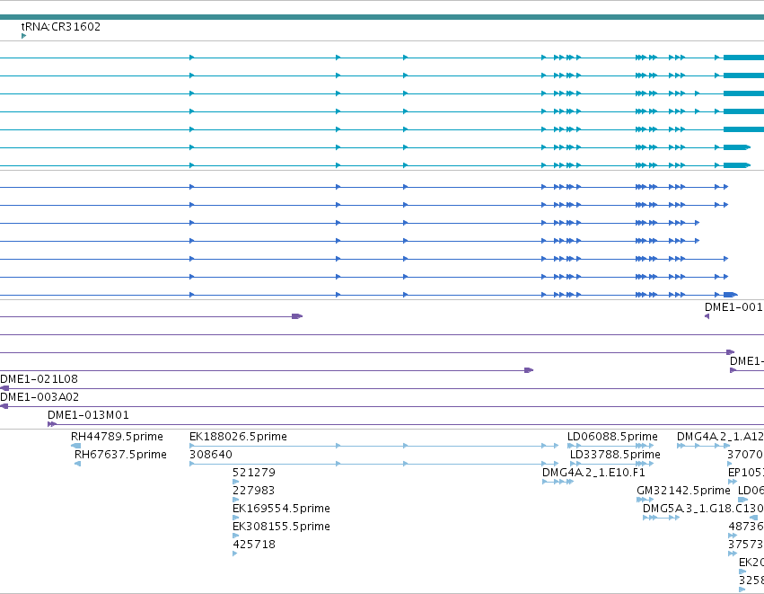Click the 425718 feature label
Viewport: 764px width, 594px height.
[x=254, y=545]
